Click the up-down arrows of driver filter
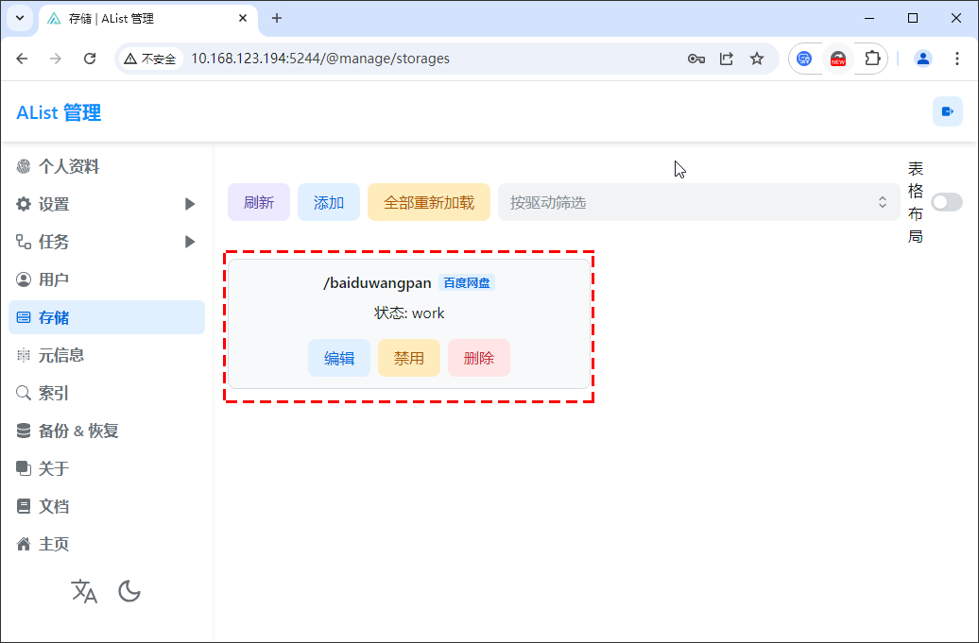Image resolution: width=979 pixels, height=643 pixels. click(883, 202)
